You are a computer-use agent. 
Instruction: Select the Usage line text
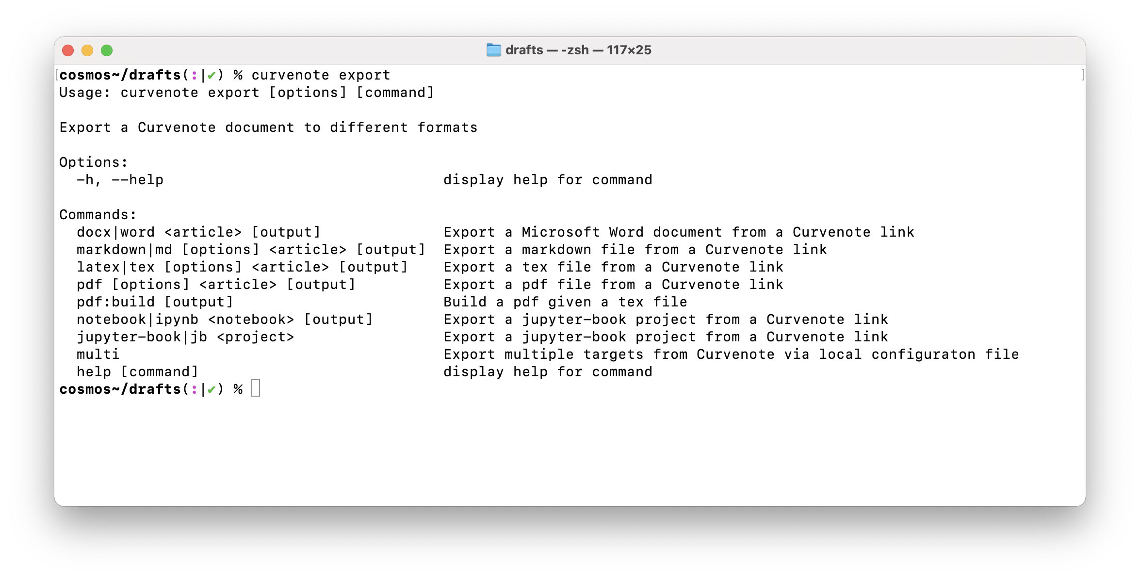pyautogui.click(x=246, y=92)
